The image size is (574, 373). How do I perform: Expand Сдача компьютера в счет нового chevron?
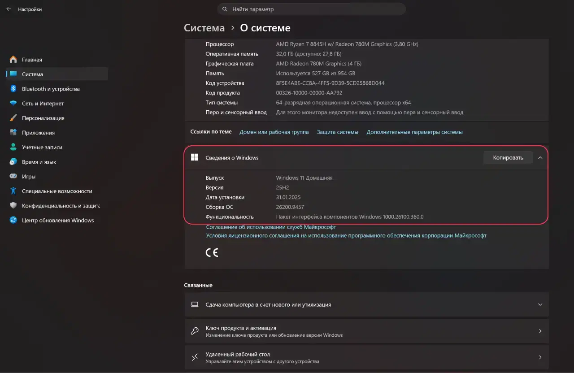pyautogui.click(x=540, y=304)
